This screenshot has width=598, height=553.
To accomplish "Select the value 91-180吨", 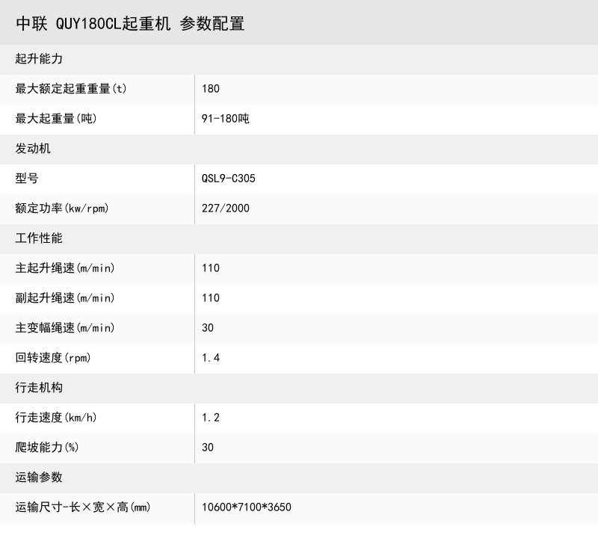I will [226, 119].
